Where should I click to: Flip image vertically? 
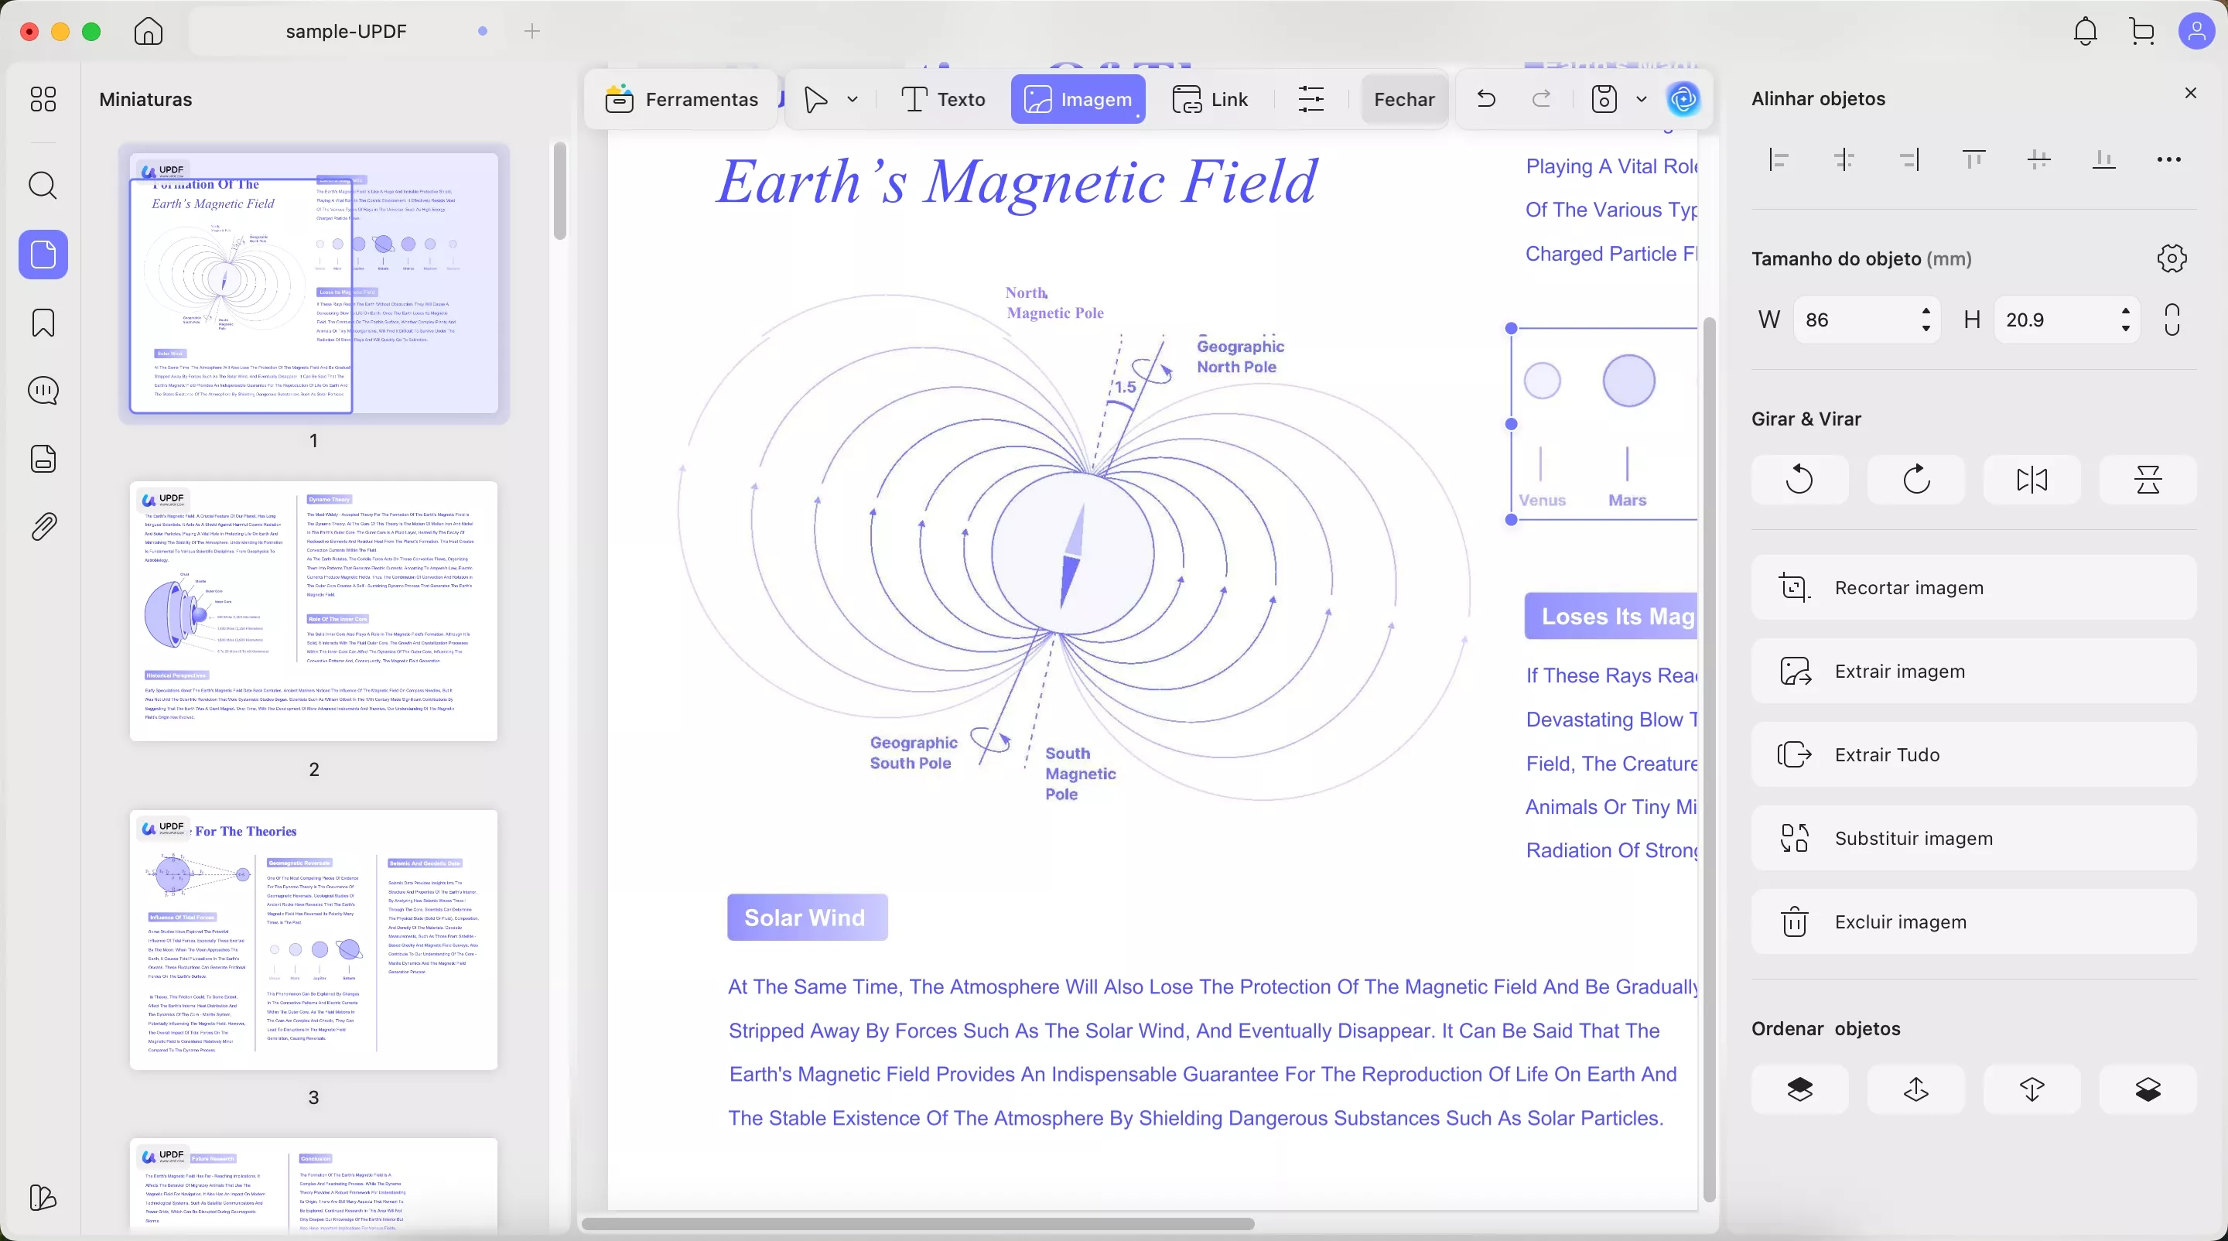pyautogui.click(x=2147, y=479)
